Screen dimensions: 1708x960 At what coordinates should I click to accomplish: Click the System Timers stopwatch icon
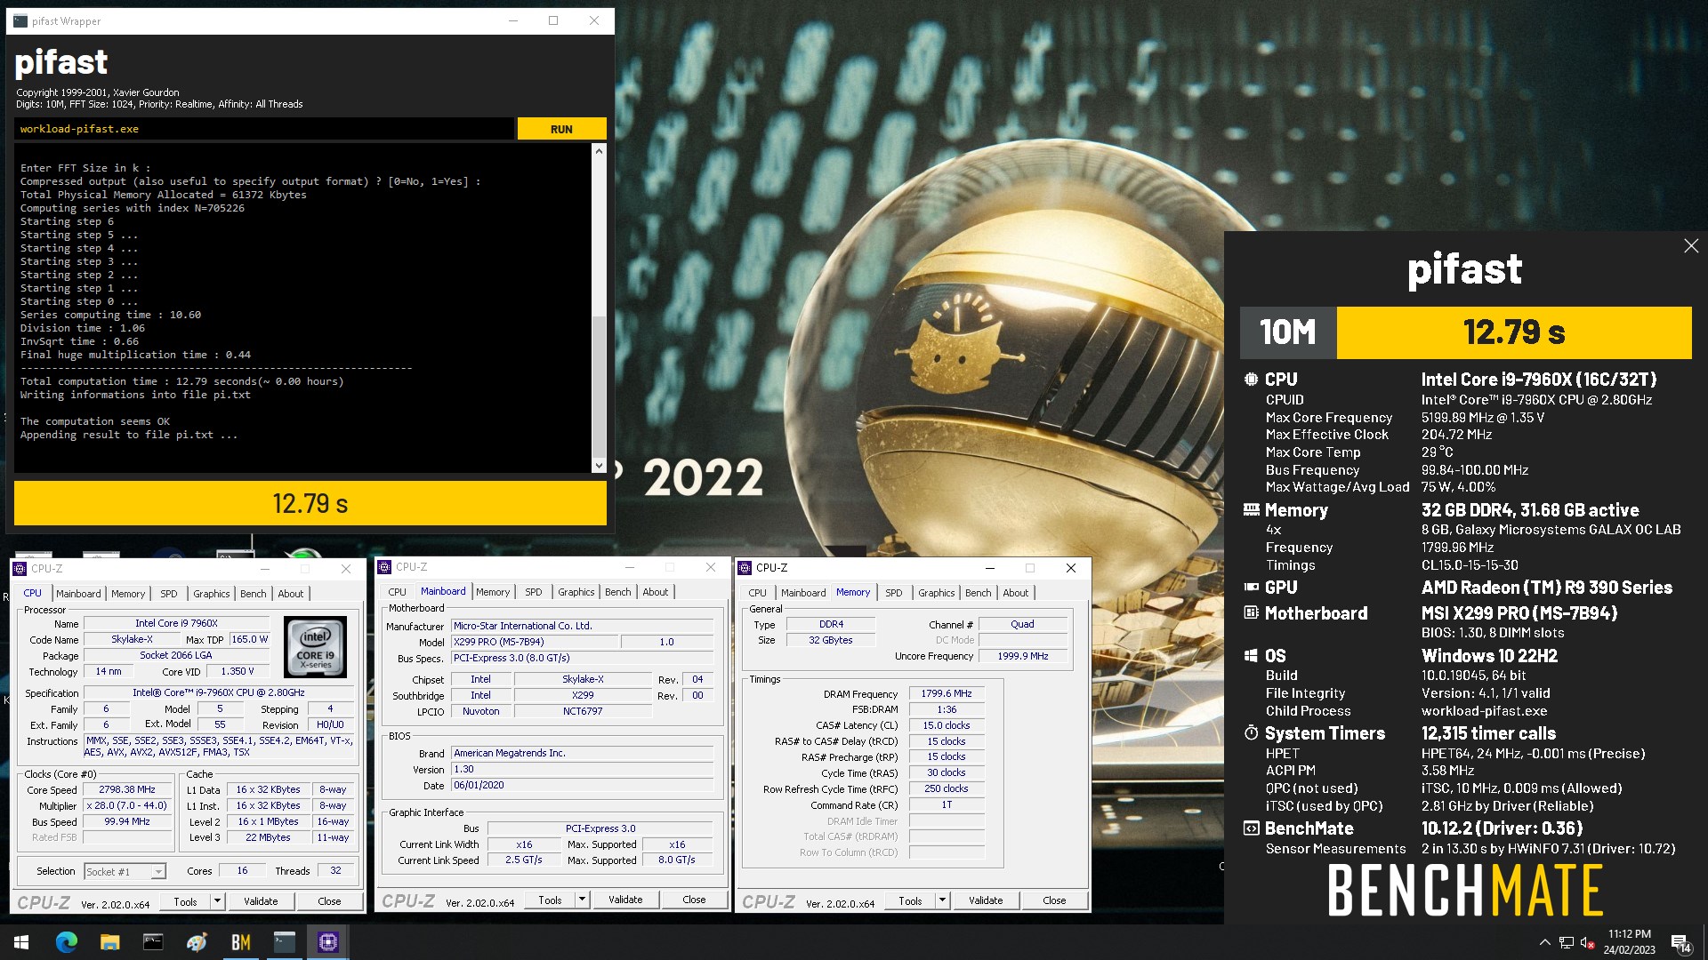pyautogui.click(x=1251, y=733)
